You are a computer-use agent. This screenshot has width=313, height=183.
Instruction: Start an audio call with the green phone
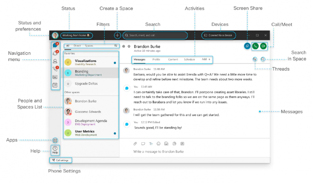point(255,46)
